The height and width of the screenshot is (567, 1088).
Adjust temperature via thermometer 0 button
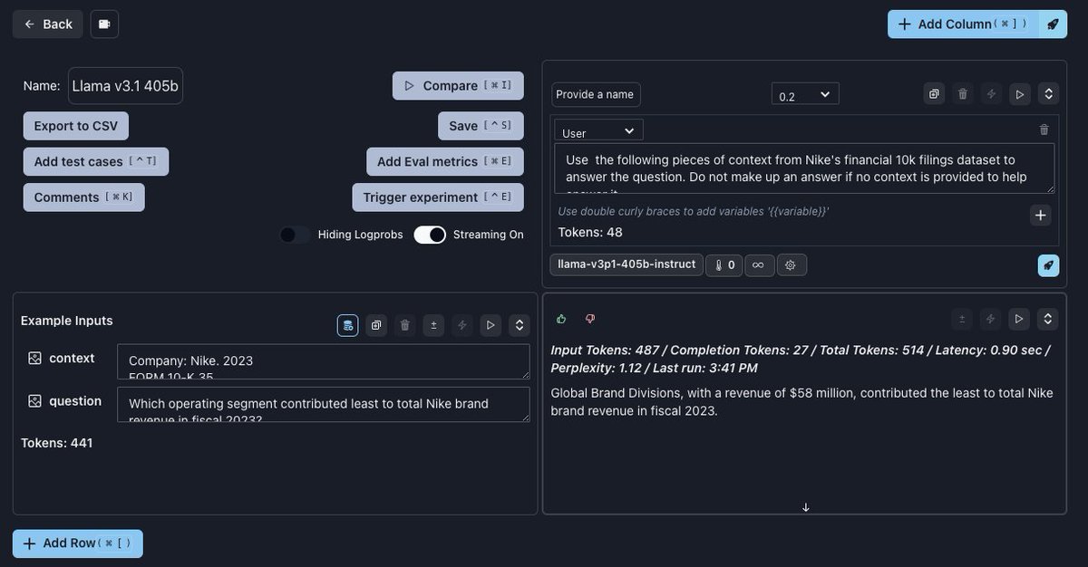(724, 264)
